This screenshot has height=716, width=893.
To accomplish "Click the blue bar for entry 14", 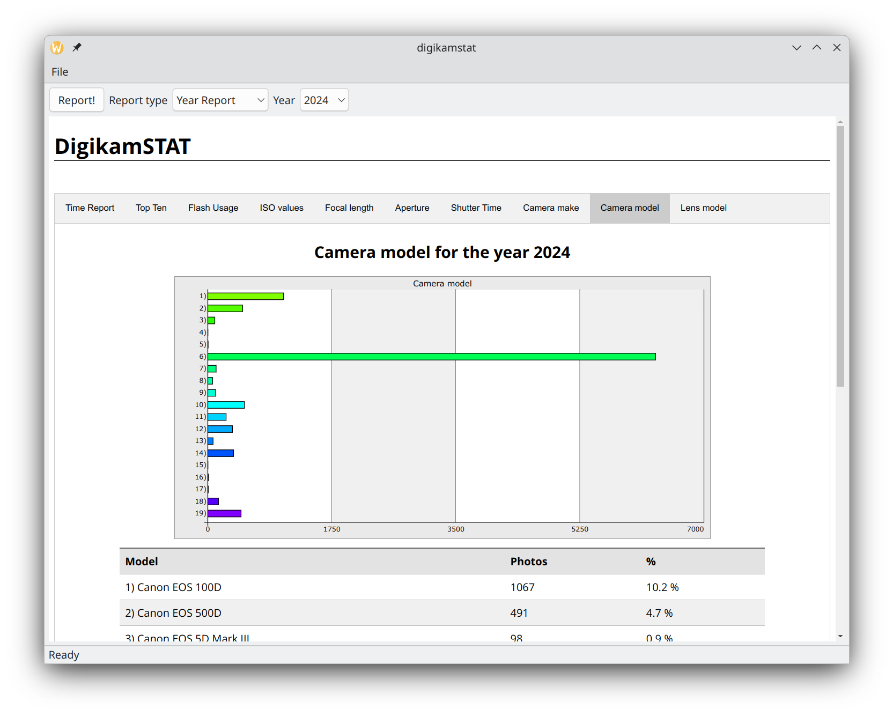I will (x=221, y=453).
